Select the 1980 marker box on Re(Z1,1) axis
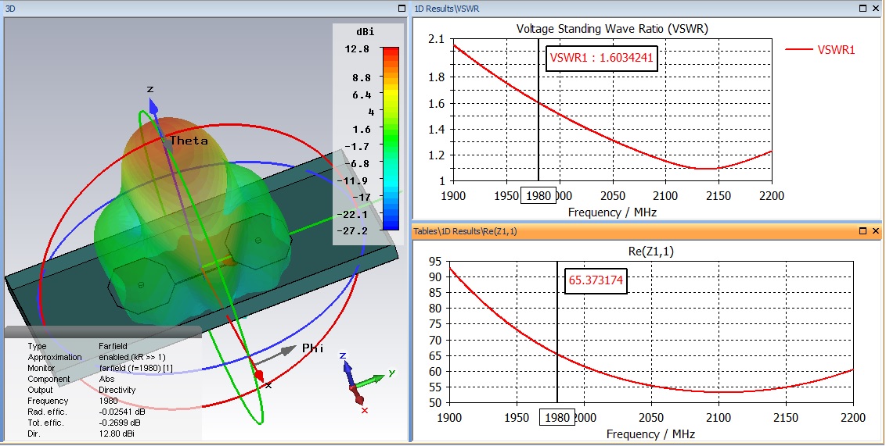886x446 pixels. [x=558, y=417]
